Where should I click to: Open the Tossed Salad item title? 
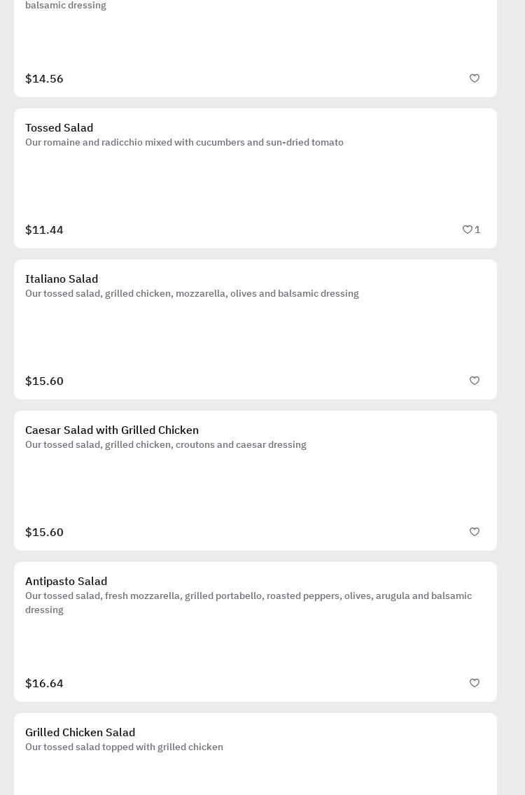point(59,128)
